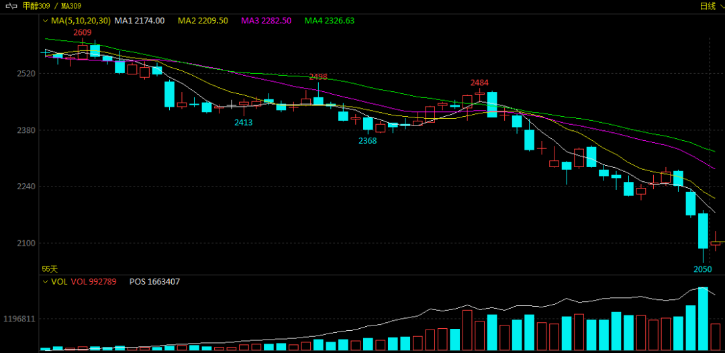Click the 2413 trough price marker

pyautogui.click(x=243, y=122)
